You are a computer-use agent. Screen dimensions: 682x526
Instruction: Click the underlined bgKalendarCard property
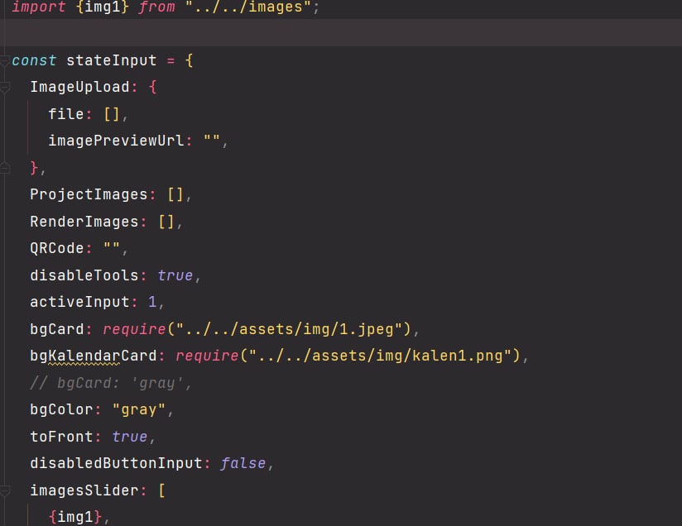pos(93,356)
